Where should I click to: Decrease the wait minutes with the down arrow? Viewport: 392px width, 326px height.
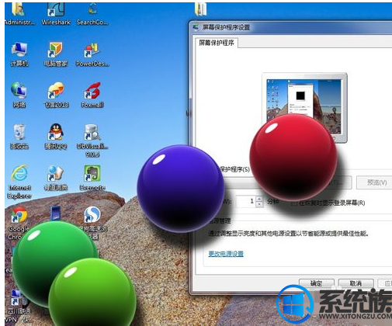tap(259, 204)
